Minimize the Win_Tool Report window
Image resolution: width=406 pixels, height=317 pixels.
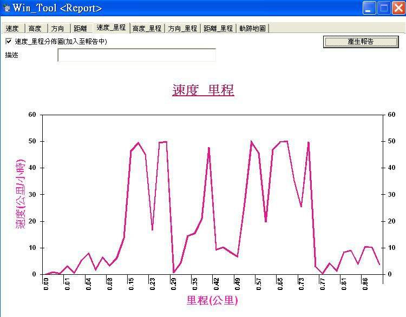[x=369, y=8]
